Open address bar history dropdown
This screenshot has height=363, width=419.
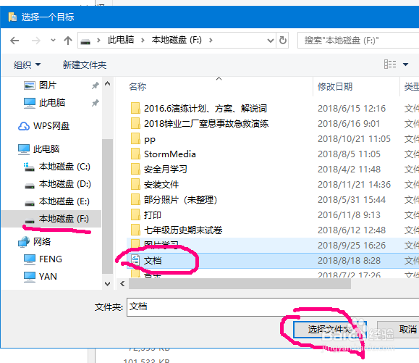(271, 41)
